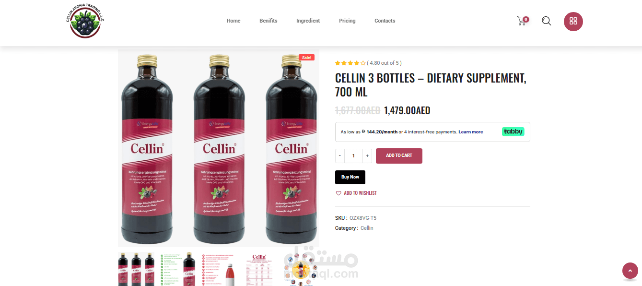
Task: Click the Add to Cart button
Action: (x=399, y=155)
